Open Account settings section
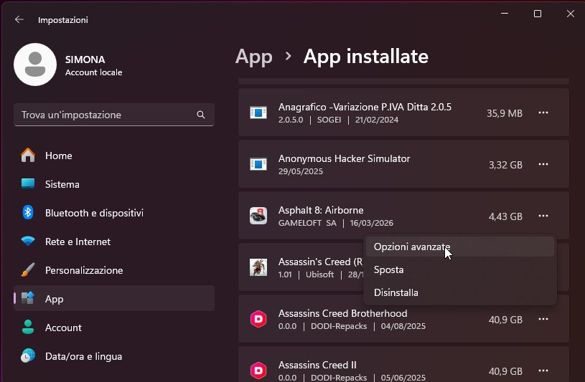 click(114, 328)
